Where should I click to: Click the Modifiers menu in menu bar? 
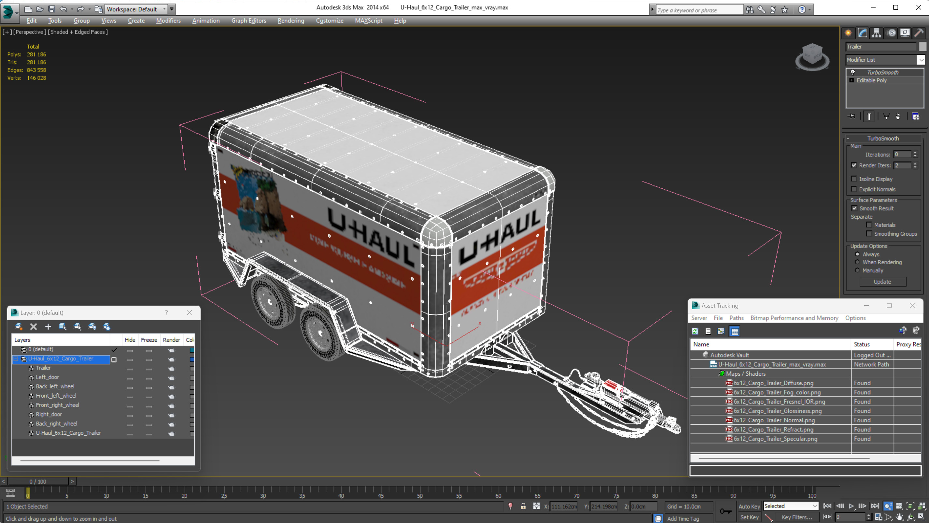click(168, 21)
